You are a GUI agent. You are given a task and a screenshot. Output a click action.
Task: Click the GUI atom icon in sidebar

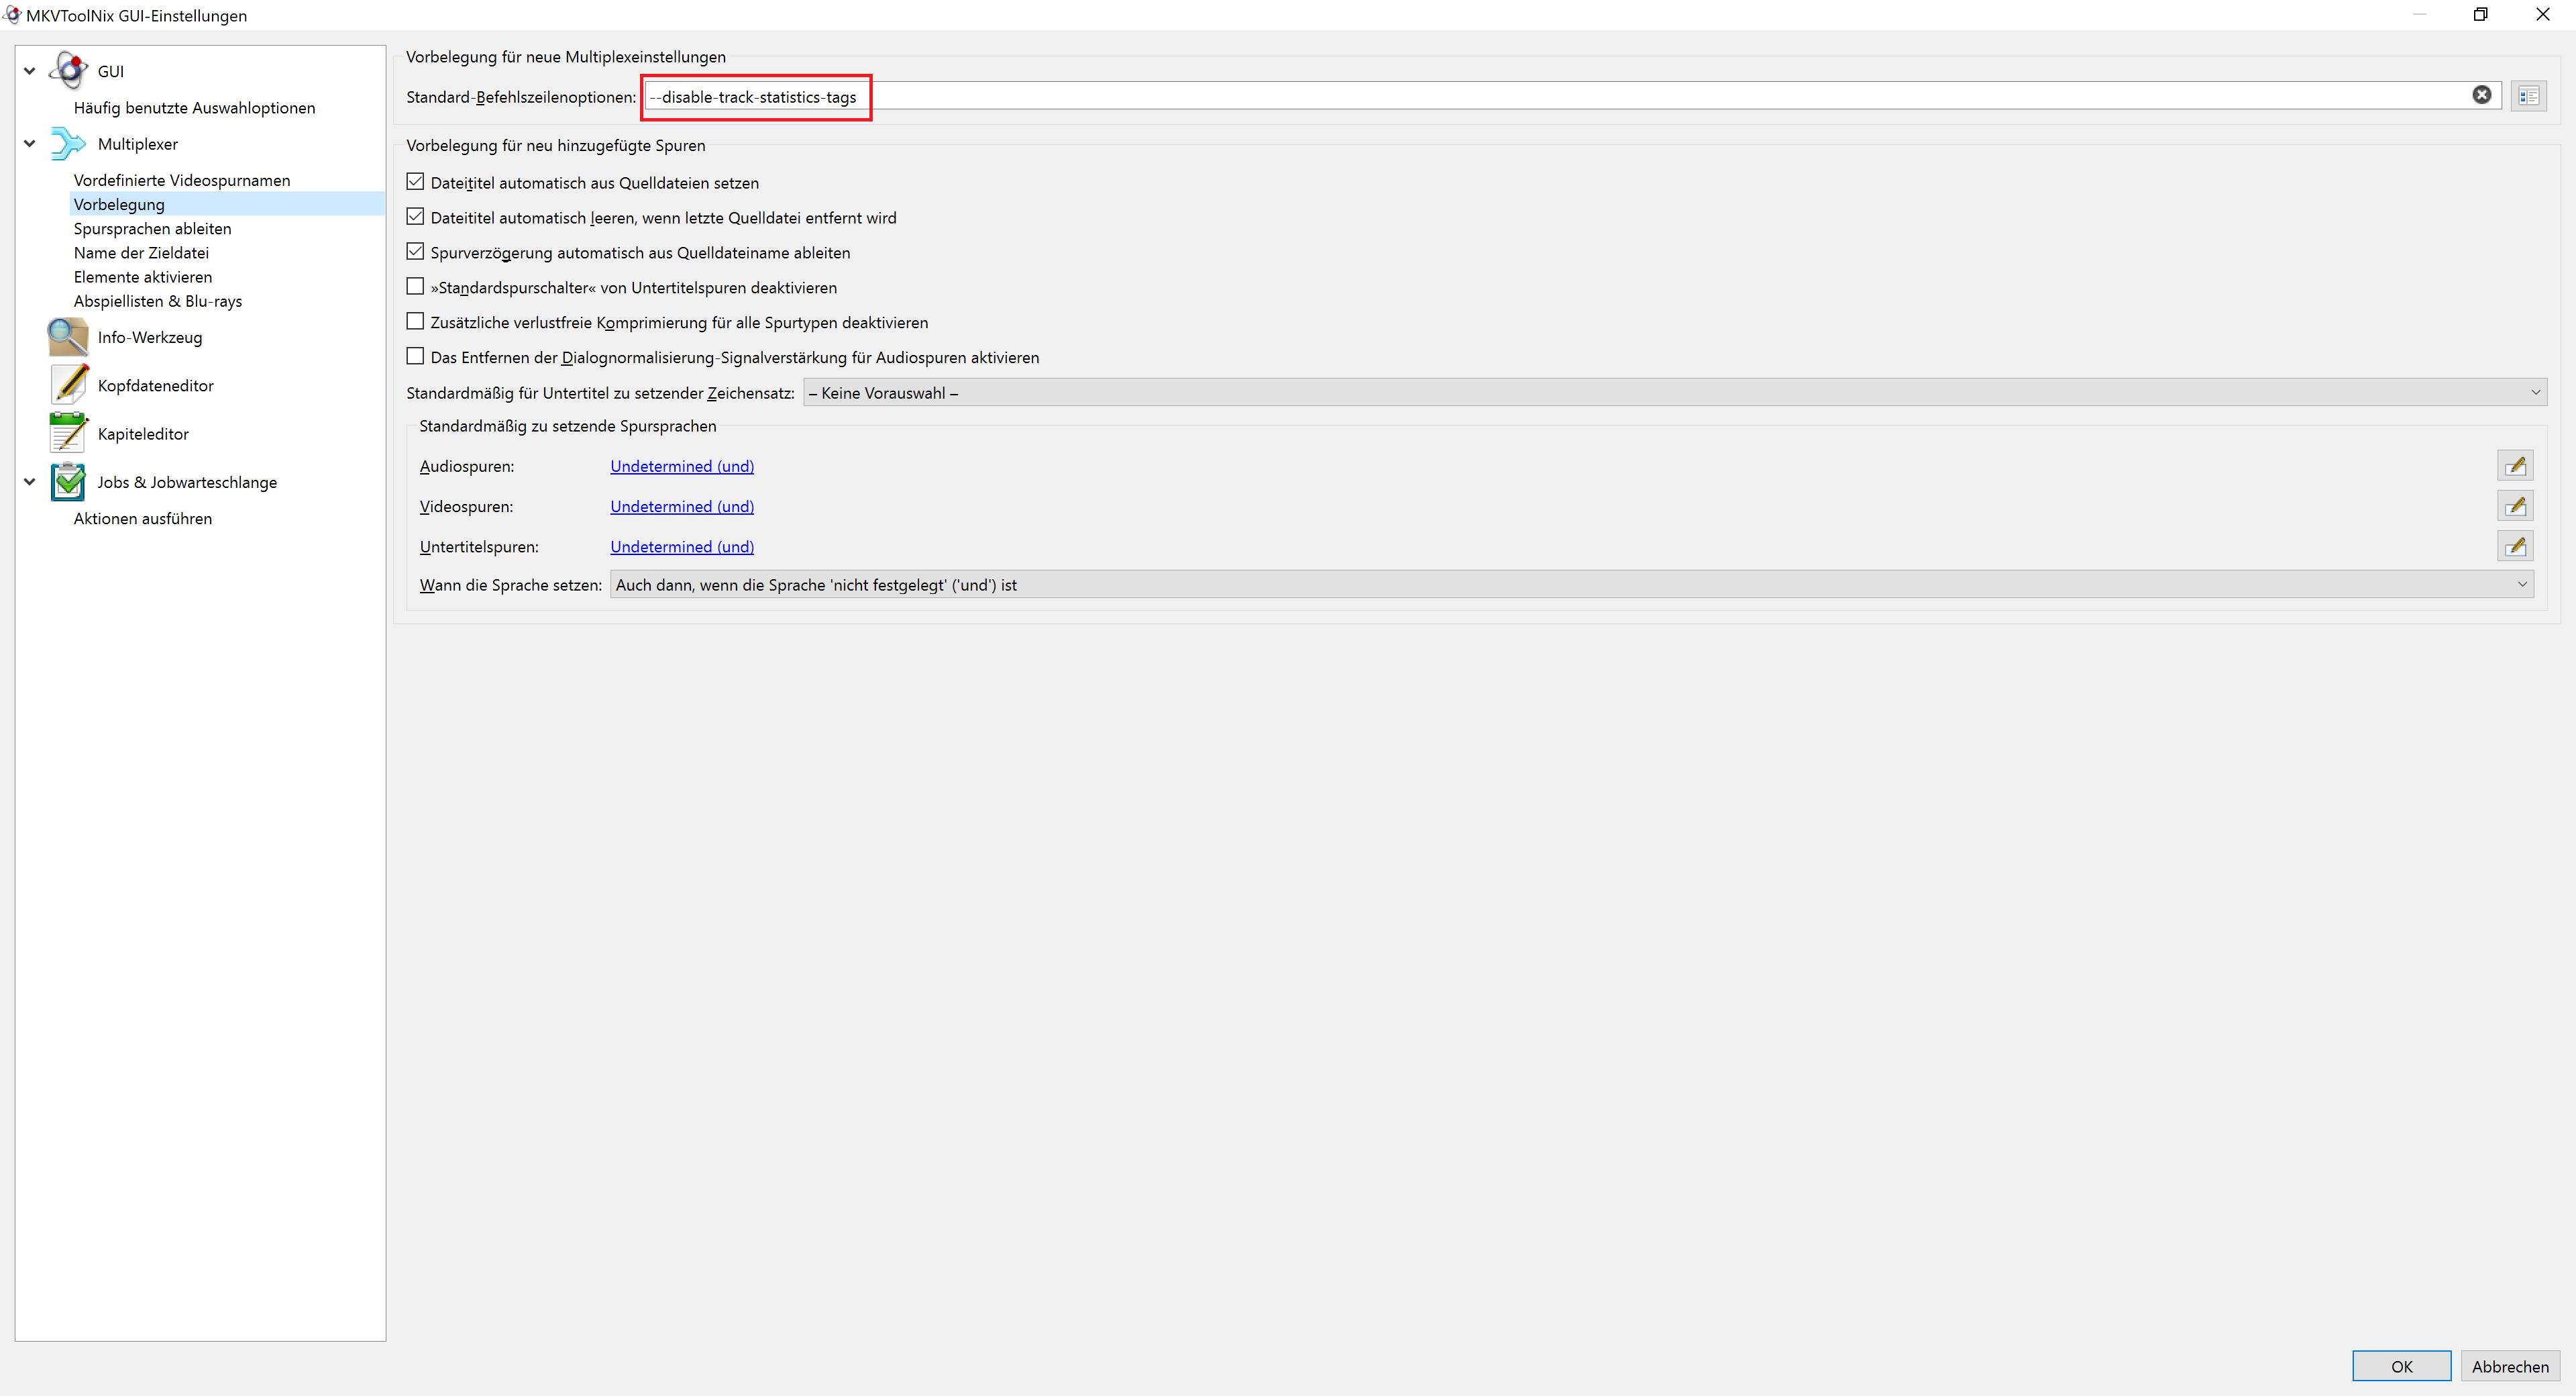pyautogui.click(x=68, y=71)
